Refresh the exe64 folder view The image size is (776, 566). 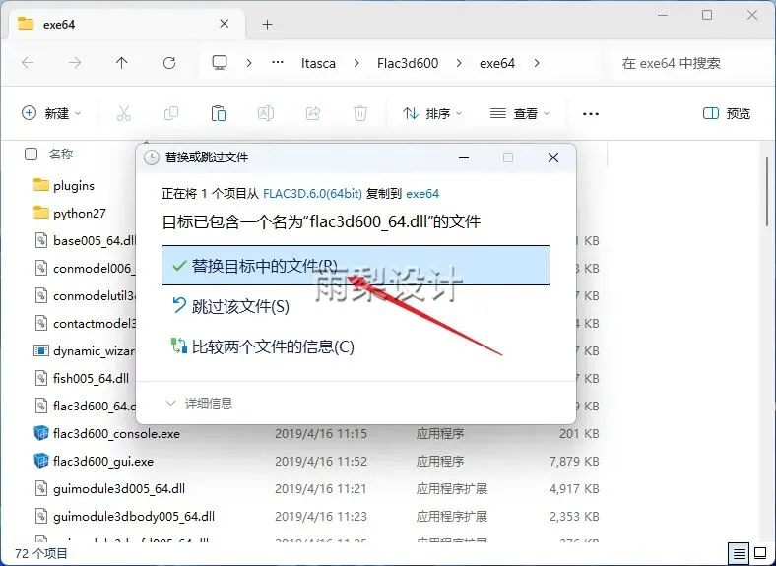point(169,63)
